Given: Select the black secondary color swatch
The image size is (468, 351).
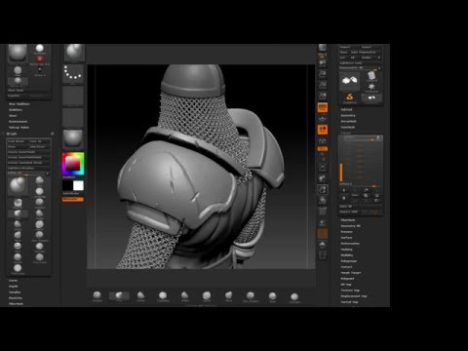Looking at the screenshot, I should 67,185.
